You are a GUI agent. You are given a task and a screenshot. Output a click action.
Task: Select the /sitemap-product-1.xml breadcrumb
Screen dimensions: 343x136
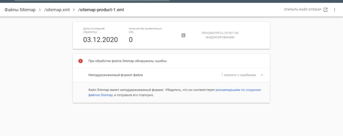tap(101, 10)
